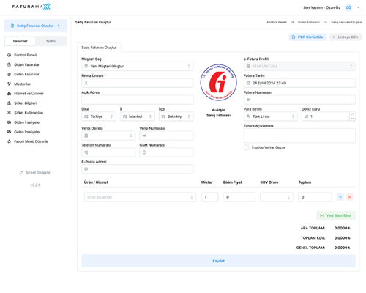Viewport: 366px width, 293px height.
Task: Click into the Fatura Açıklaması text area
Action: tap(299, 136)
